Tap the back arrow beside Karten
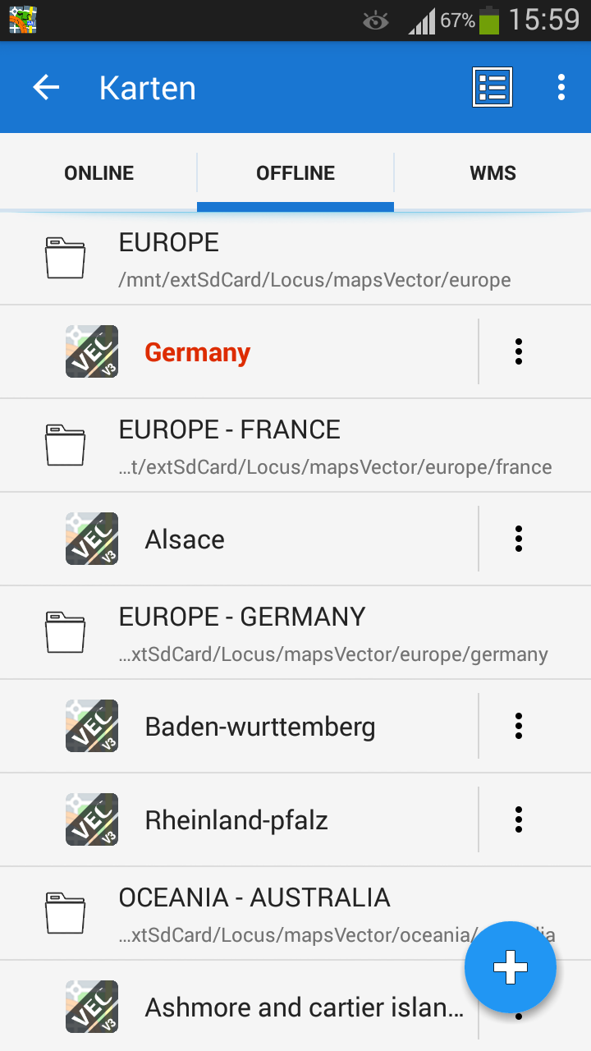The height and width of the screenshot is (1051, 591). tap(46, 88)
